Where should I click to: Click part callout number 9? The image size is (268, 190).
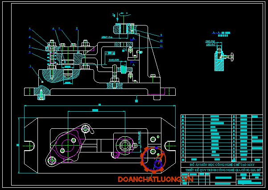tap(161, 35)
